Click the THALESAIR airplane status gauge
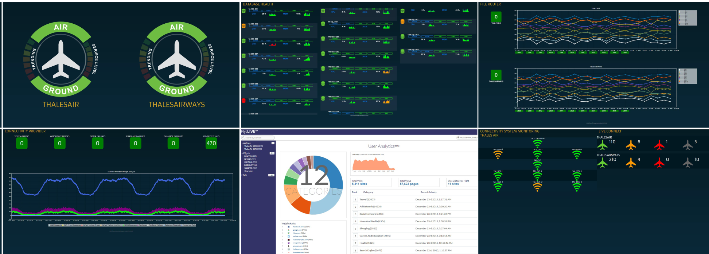Screen dimensions: 709x254 click(x=61, y=58)
